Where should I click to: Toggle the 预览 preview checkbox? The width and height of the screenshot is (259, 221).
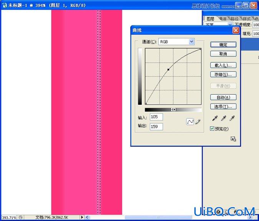click(212, 129)
